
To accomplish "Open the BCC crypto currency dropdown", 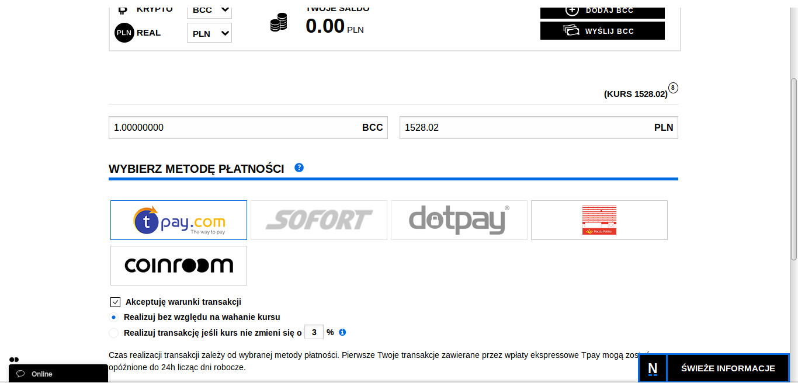I will click(209, 10).
